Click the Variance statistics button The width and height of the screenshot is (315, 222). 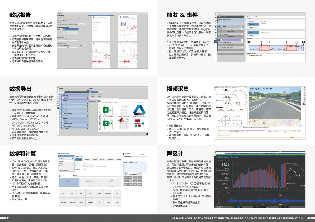click(x=90, y=202)
